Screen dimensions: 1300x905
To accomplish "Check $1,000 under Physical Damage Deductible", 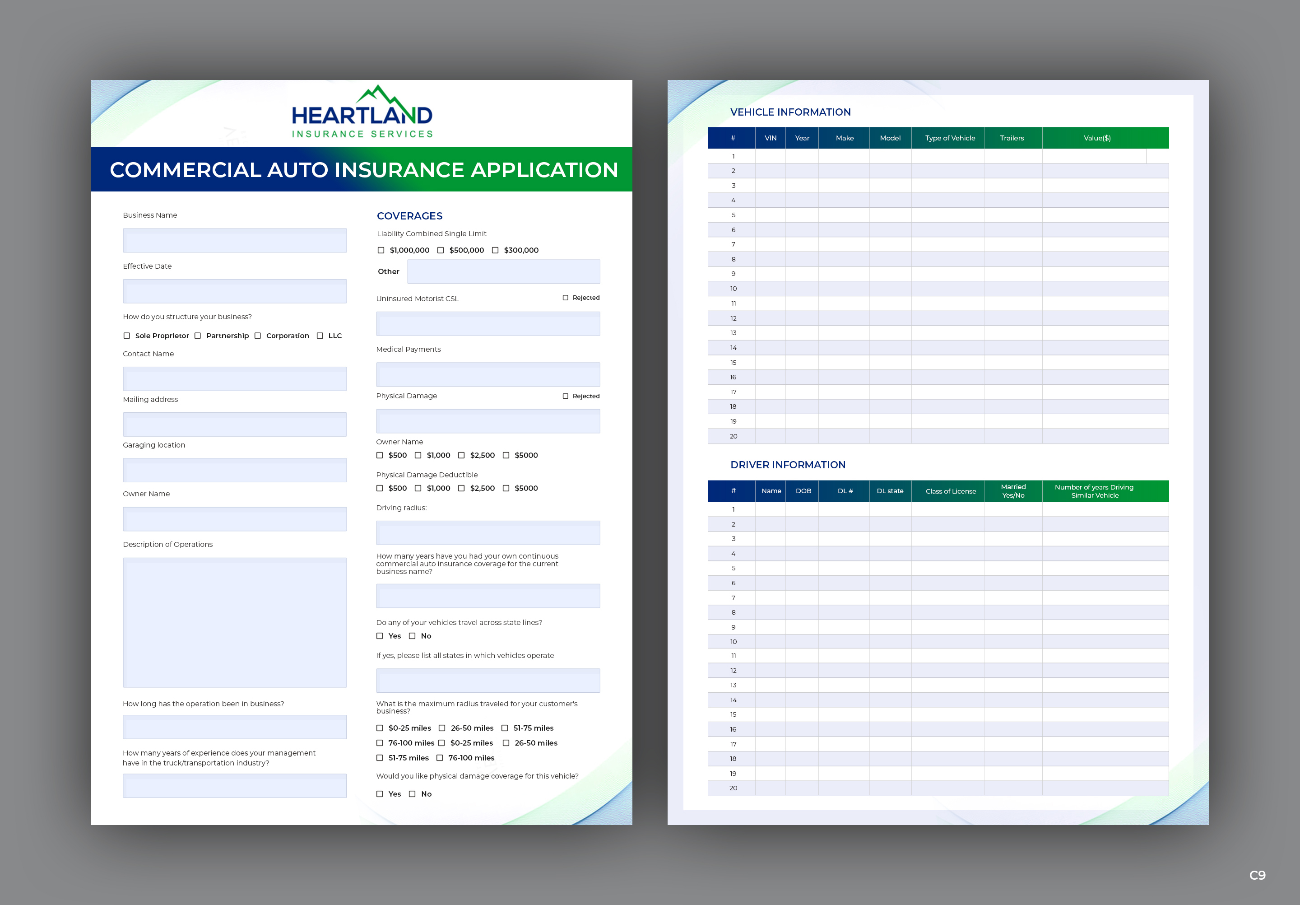I will point(418,488).
